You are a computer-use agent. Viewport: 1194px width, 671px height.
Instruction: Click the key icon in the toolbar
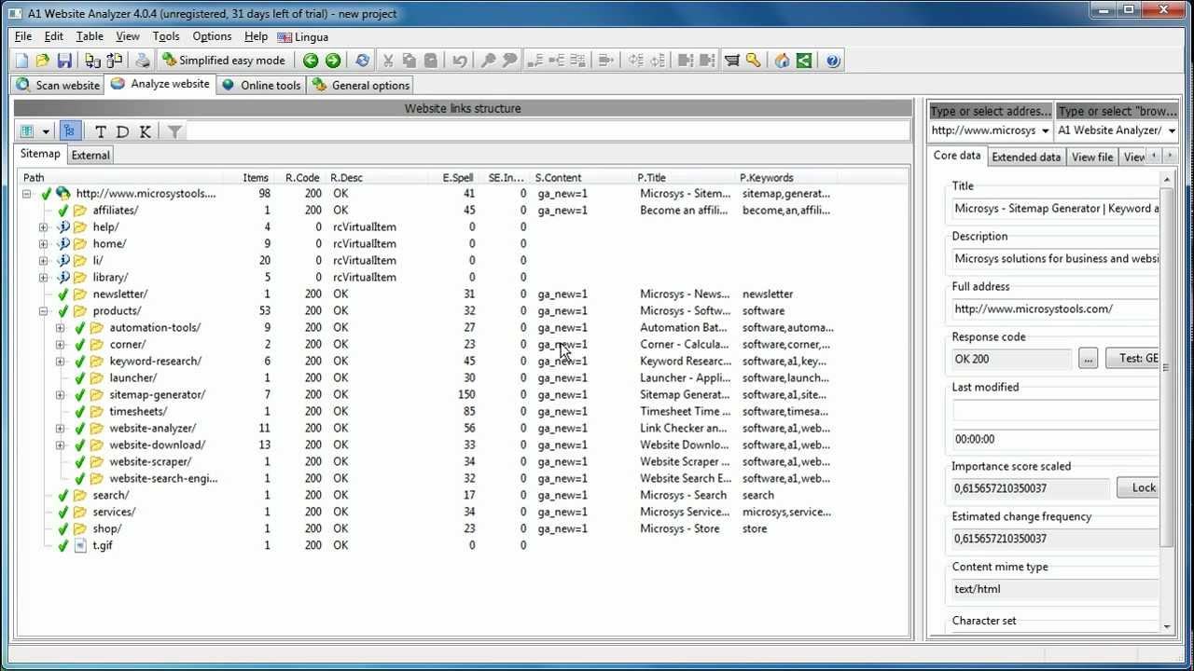[x=754, y=61]
